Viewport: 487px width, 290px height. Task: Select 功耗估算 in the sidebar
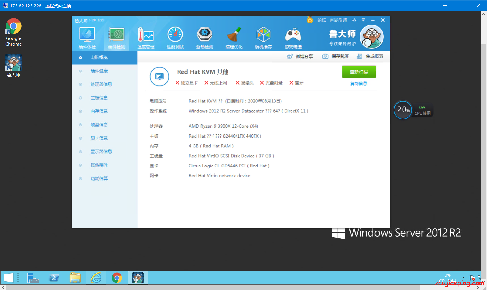[x=104, y=179]
